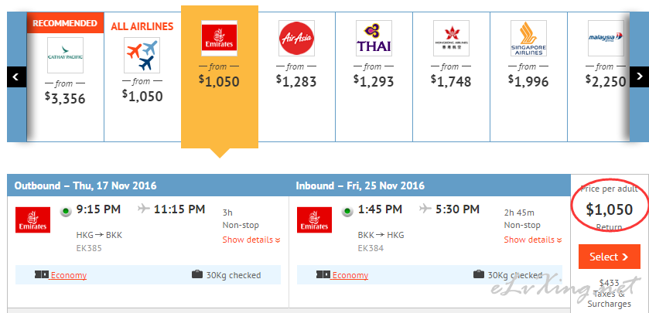
Task: Select the Emirates logo in airline carousel
Action: (220, 38)
